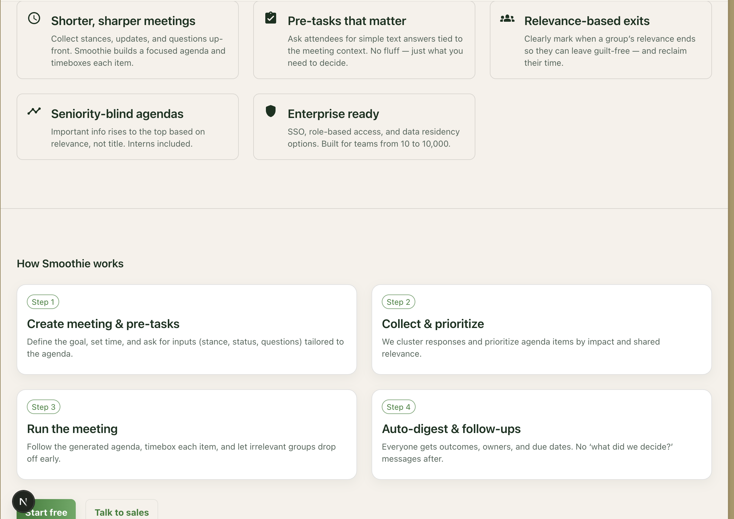Click the Step 3 pill badge
The width and height of the screenshot is (734, 519).
coord(43,407)
